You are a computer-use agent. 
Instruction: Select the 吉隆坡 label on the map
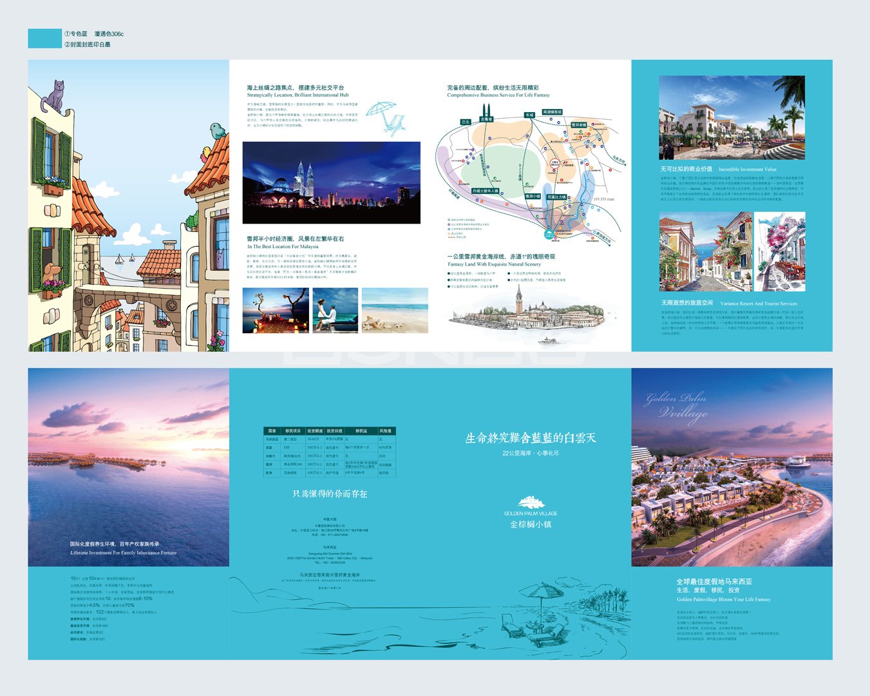(486, 119)
